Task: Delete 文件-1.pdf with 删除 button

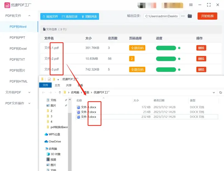Action: (201, 48)
